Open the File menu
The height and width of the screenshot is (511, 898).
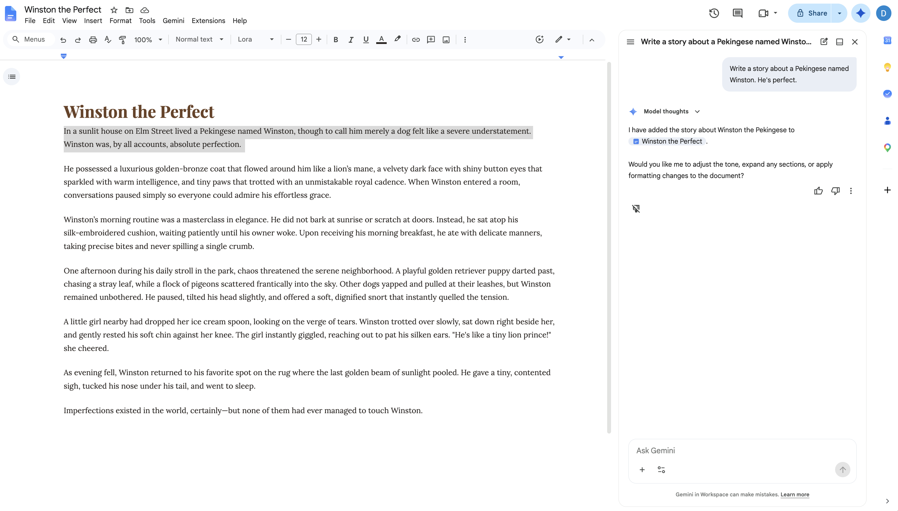(x=30, y=21)
